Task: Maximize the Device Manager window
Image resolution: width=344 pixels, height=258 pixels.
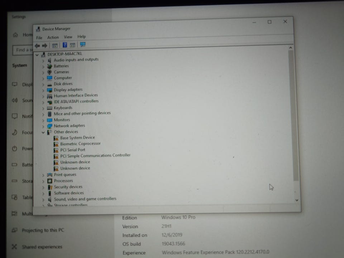Action: click(269, 22)
